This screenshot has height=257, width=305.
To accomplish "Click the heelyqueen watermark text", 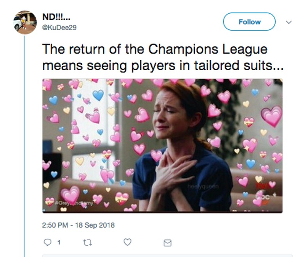I will (201, 185).
